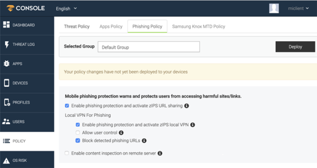Disable the zIPS local VPN checkbox
This screenshot has height=168, width=317.
pos(77,125)
